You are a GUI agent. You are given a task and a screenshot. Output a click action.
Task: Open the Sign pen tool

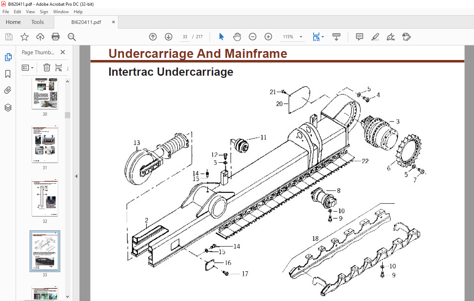(x=391, y=37)
